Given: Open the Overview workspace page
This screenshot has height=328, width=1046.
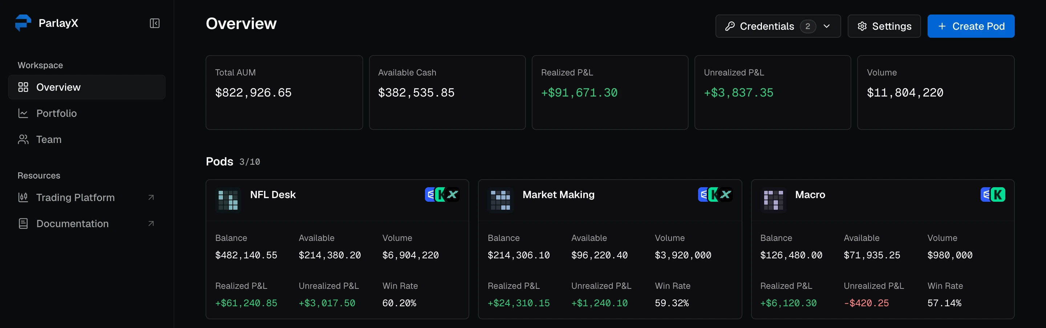Looking at the screenshot, I should click(86, 87).
